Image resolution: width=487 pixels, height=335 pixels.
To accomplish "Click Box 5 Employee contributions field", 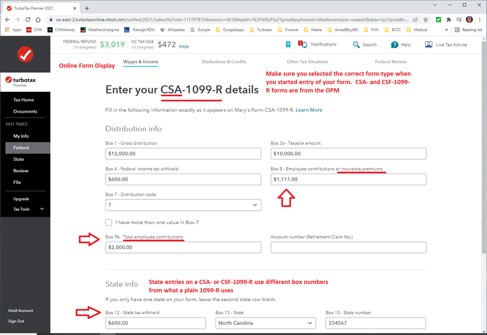I will pyautogui.click(x=348, y=179).
